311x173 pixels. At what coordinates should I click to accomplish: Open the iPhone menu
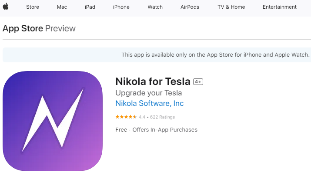point(121,7)
